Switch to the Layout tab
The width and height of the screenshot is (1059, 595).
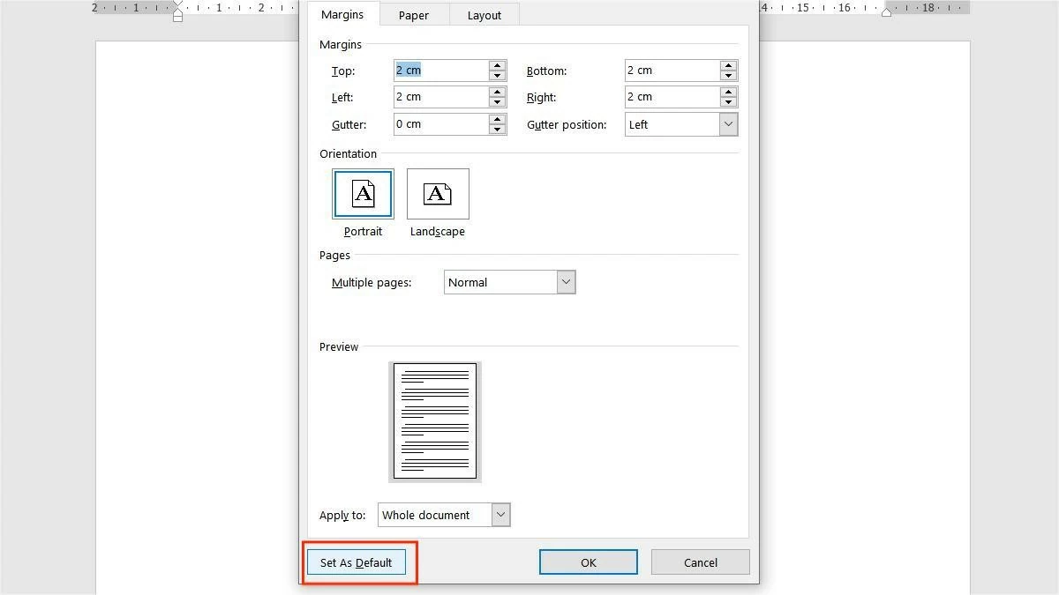click(484, 14)
